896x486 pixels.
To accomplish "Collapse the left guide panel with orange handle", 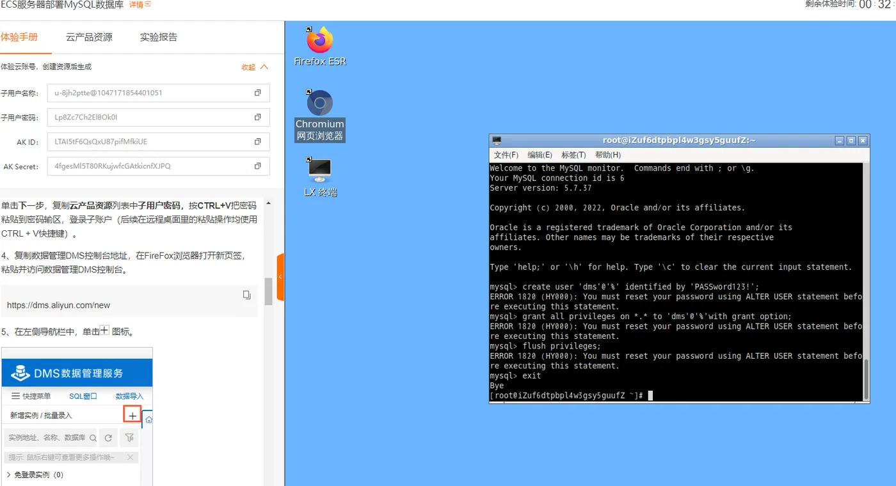I will click(280, 277).
